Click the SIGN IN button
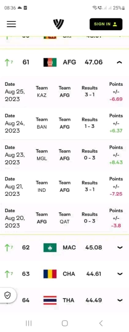The height and width of the screenshot is (332, 129). click(x=106, y=24)
